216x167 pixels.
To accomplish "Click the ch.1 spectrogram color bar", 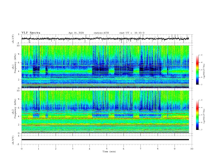I will point(197,70).
